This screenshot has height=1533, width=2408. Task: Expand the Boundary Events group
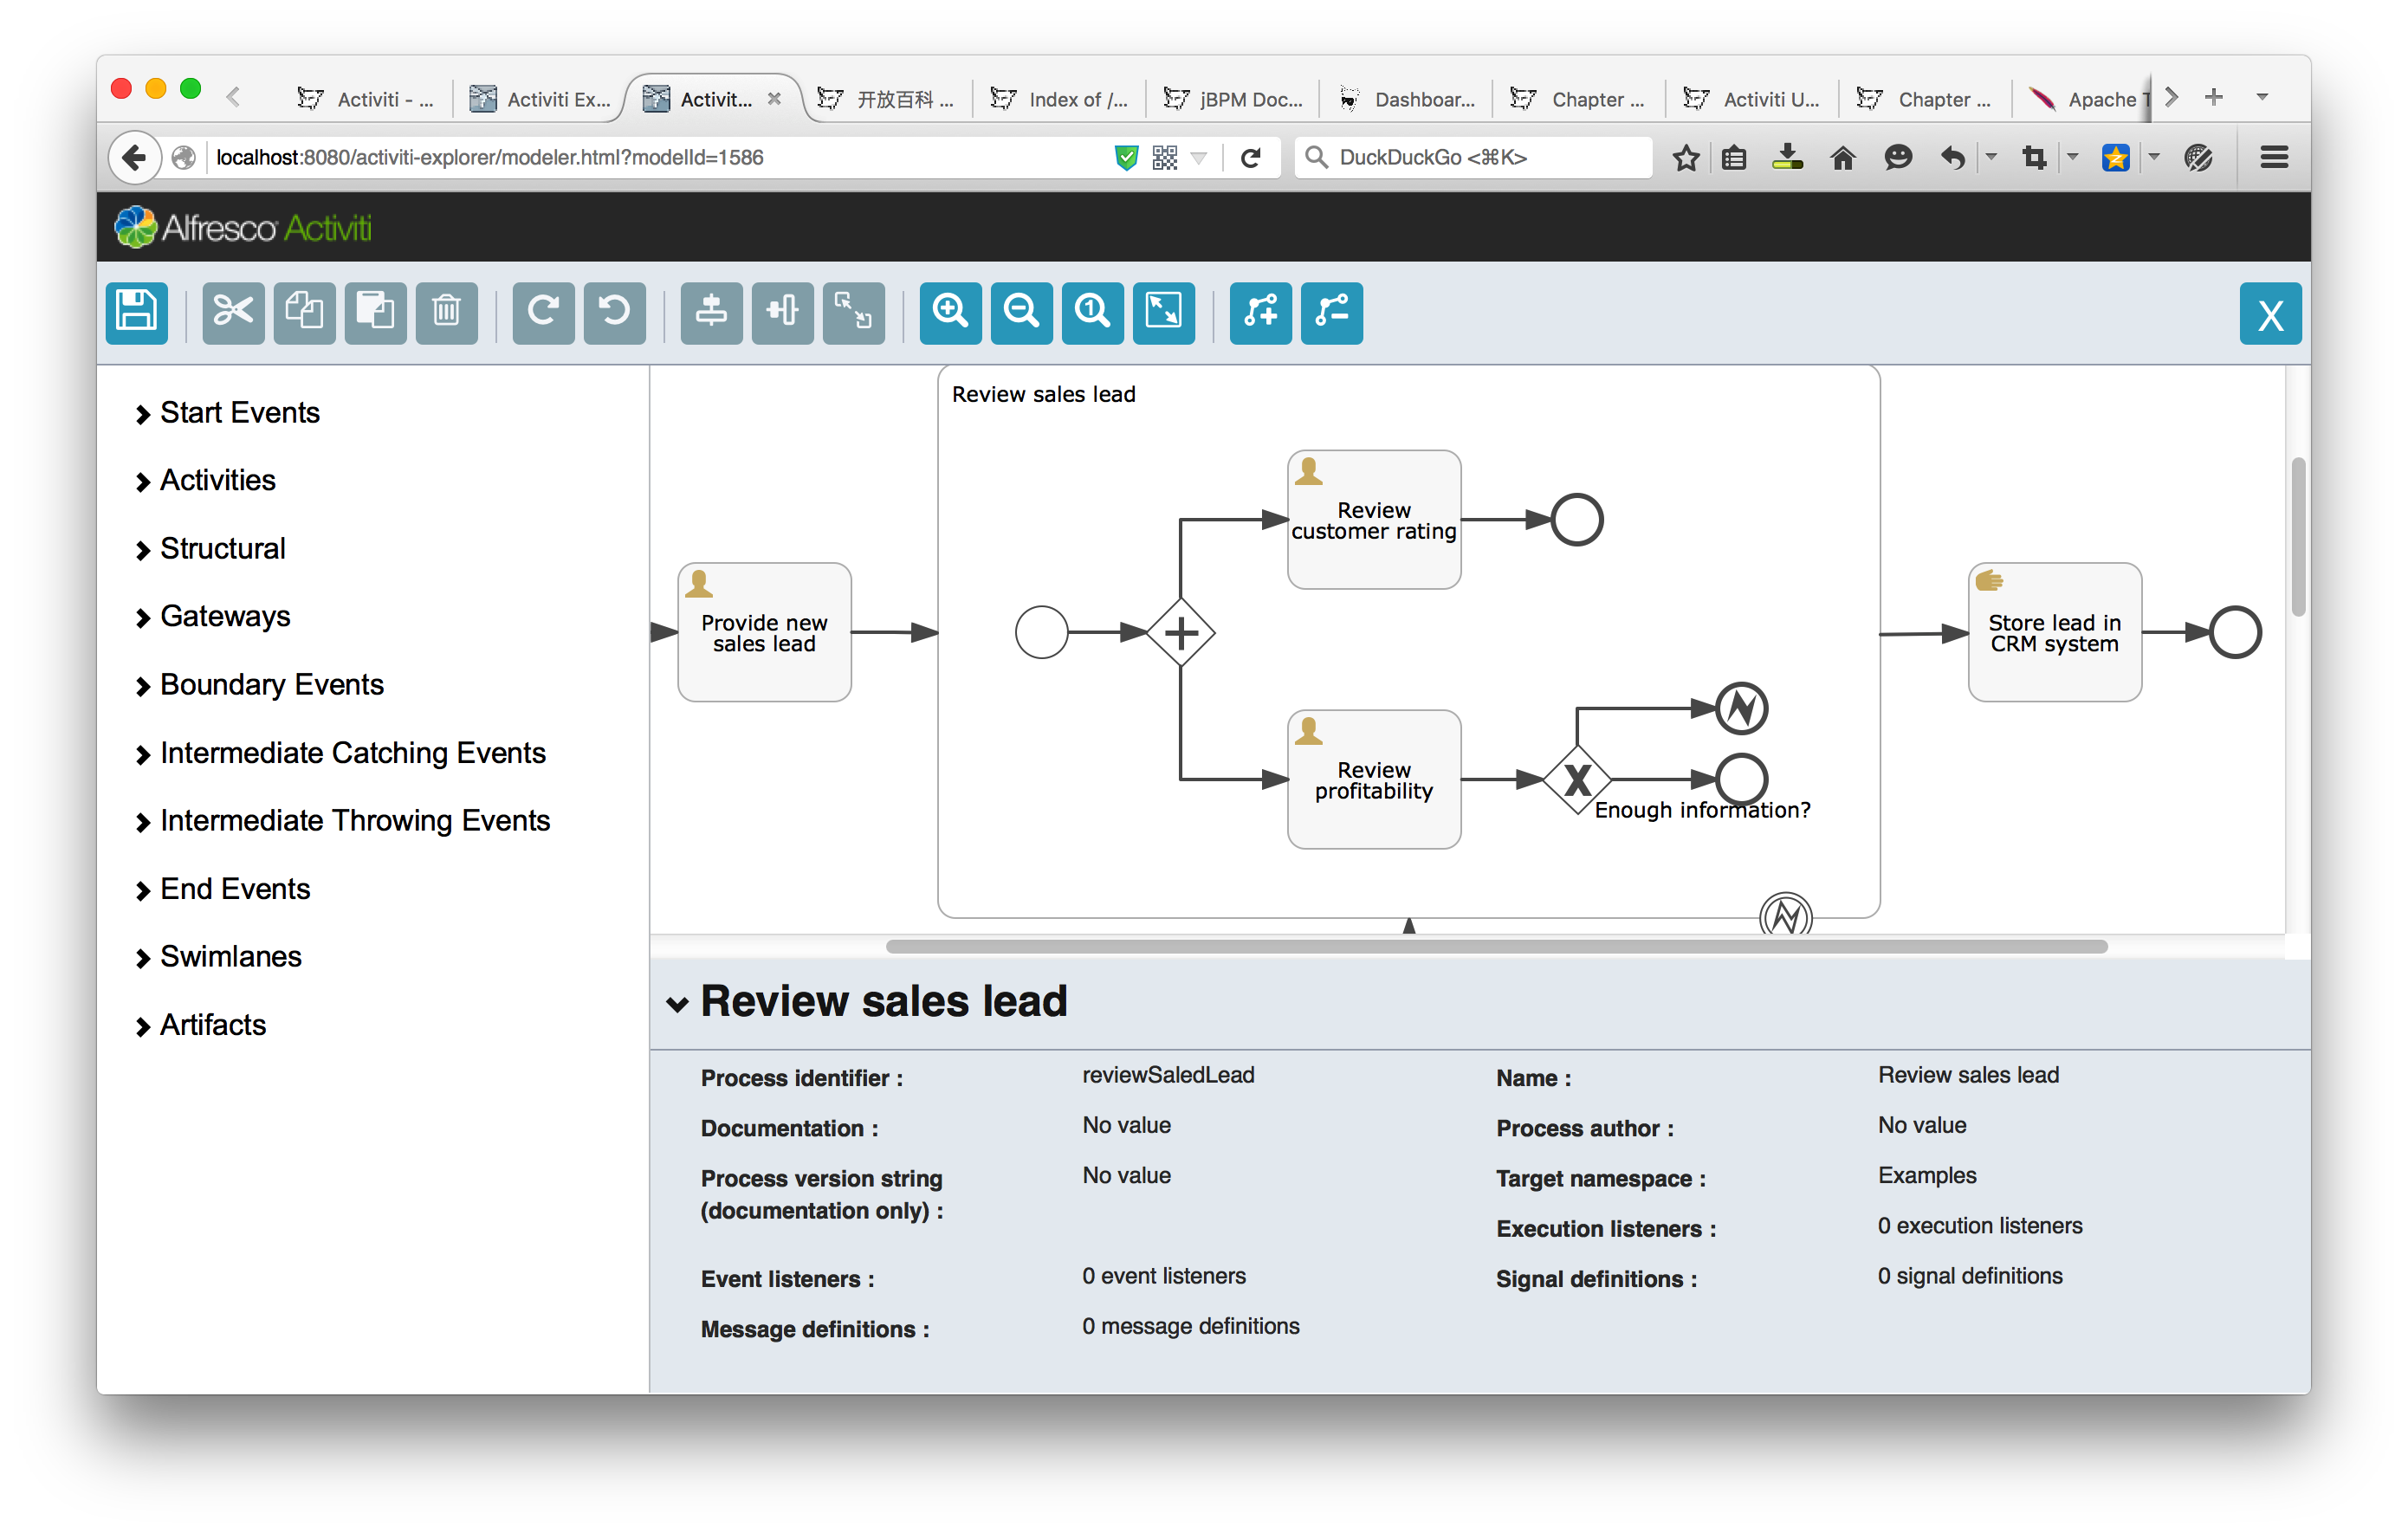point(271,685)
